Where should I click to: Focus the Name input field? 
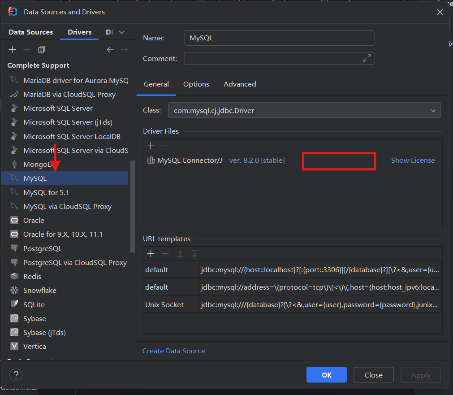pyautogui.click(x=279, y=38)
